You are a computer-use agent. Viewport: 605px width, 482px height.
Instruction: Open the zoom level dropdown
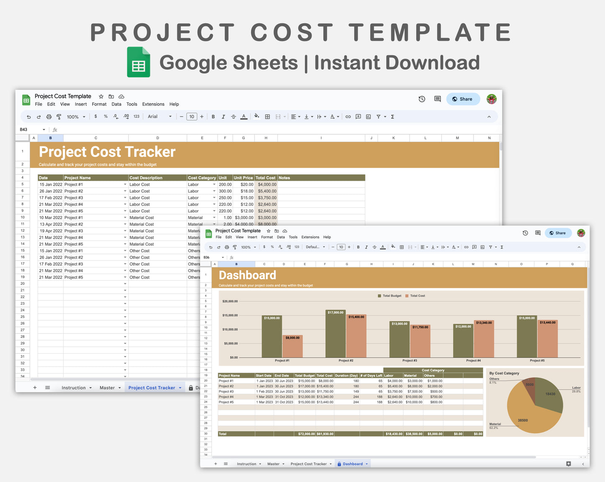75,117
